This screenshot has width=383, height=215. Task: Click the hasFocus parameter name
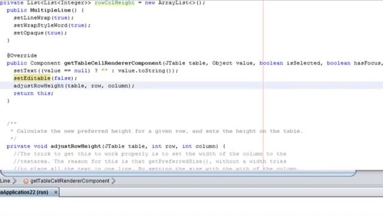[x=367, y=63]
